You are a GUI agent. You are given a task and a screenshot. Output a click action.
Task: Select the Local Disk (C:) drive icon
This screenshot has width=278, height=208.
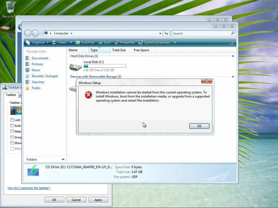click(x=75, y=67)
